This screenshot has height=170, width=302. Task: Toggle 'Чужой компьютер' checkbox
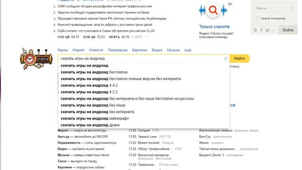point(257,18)
